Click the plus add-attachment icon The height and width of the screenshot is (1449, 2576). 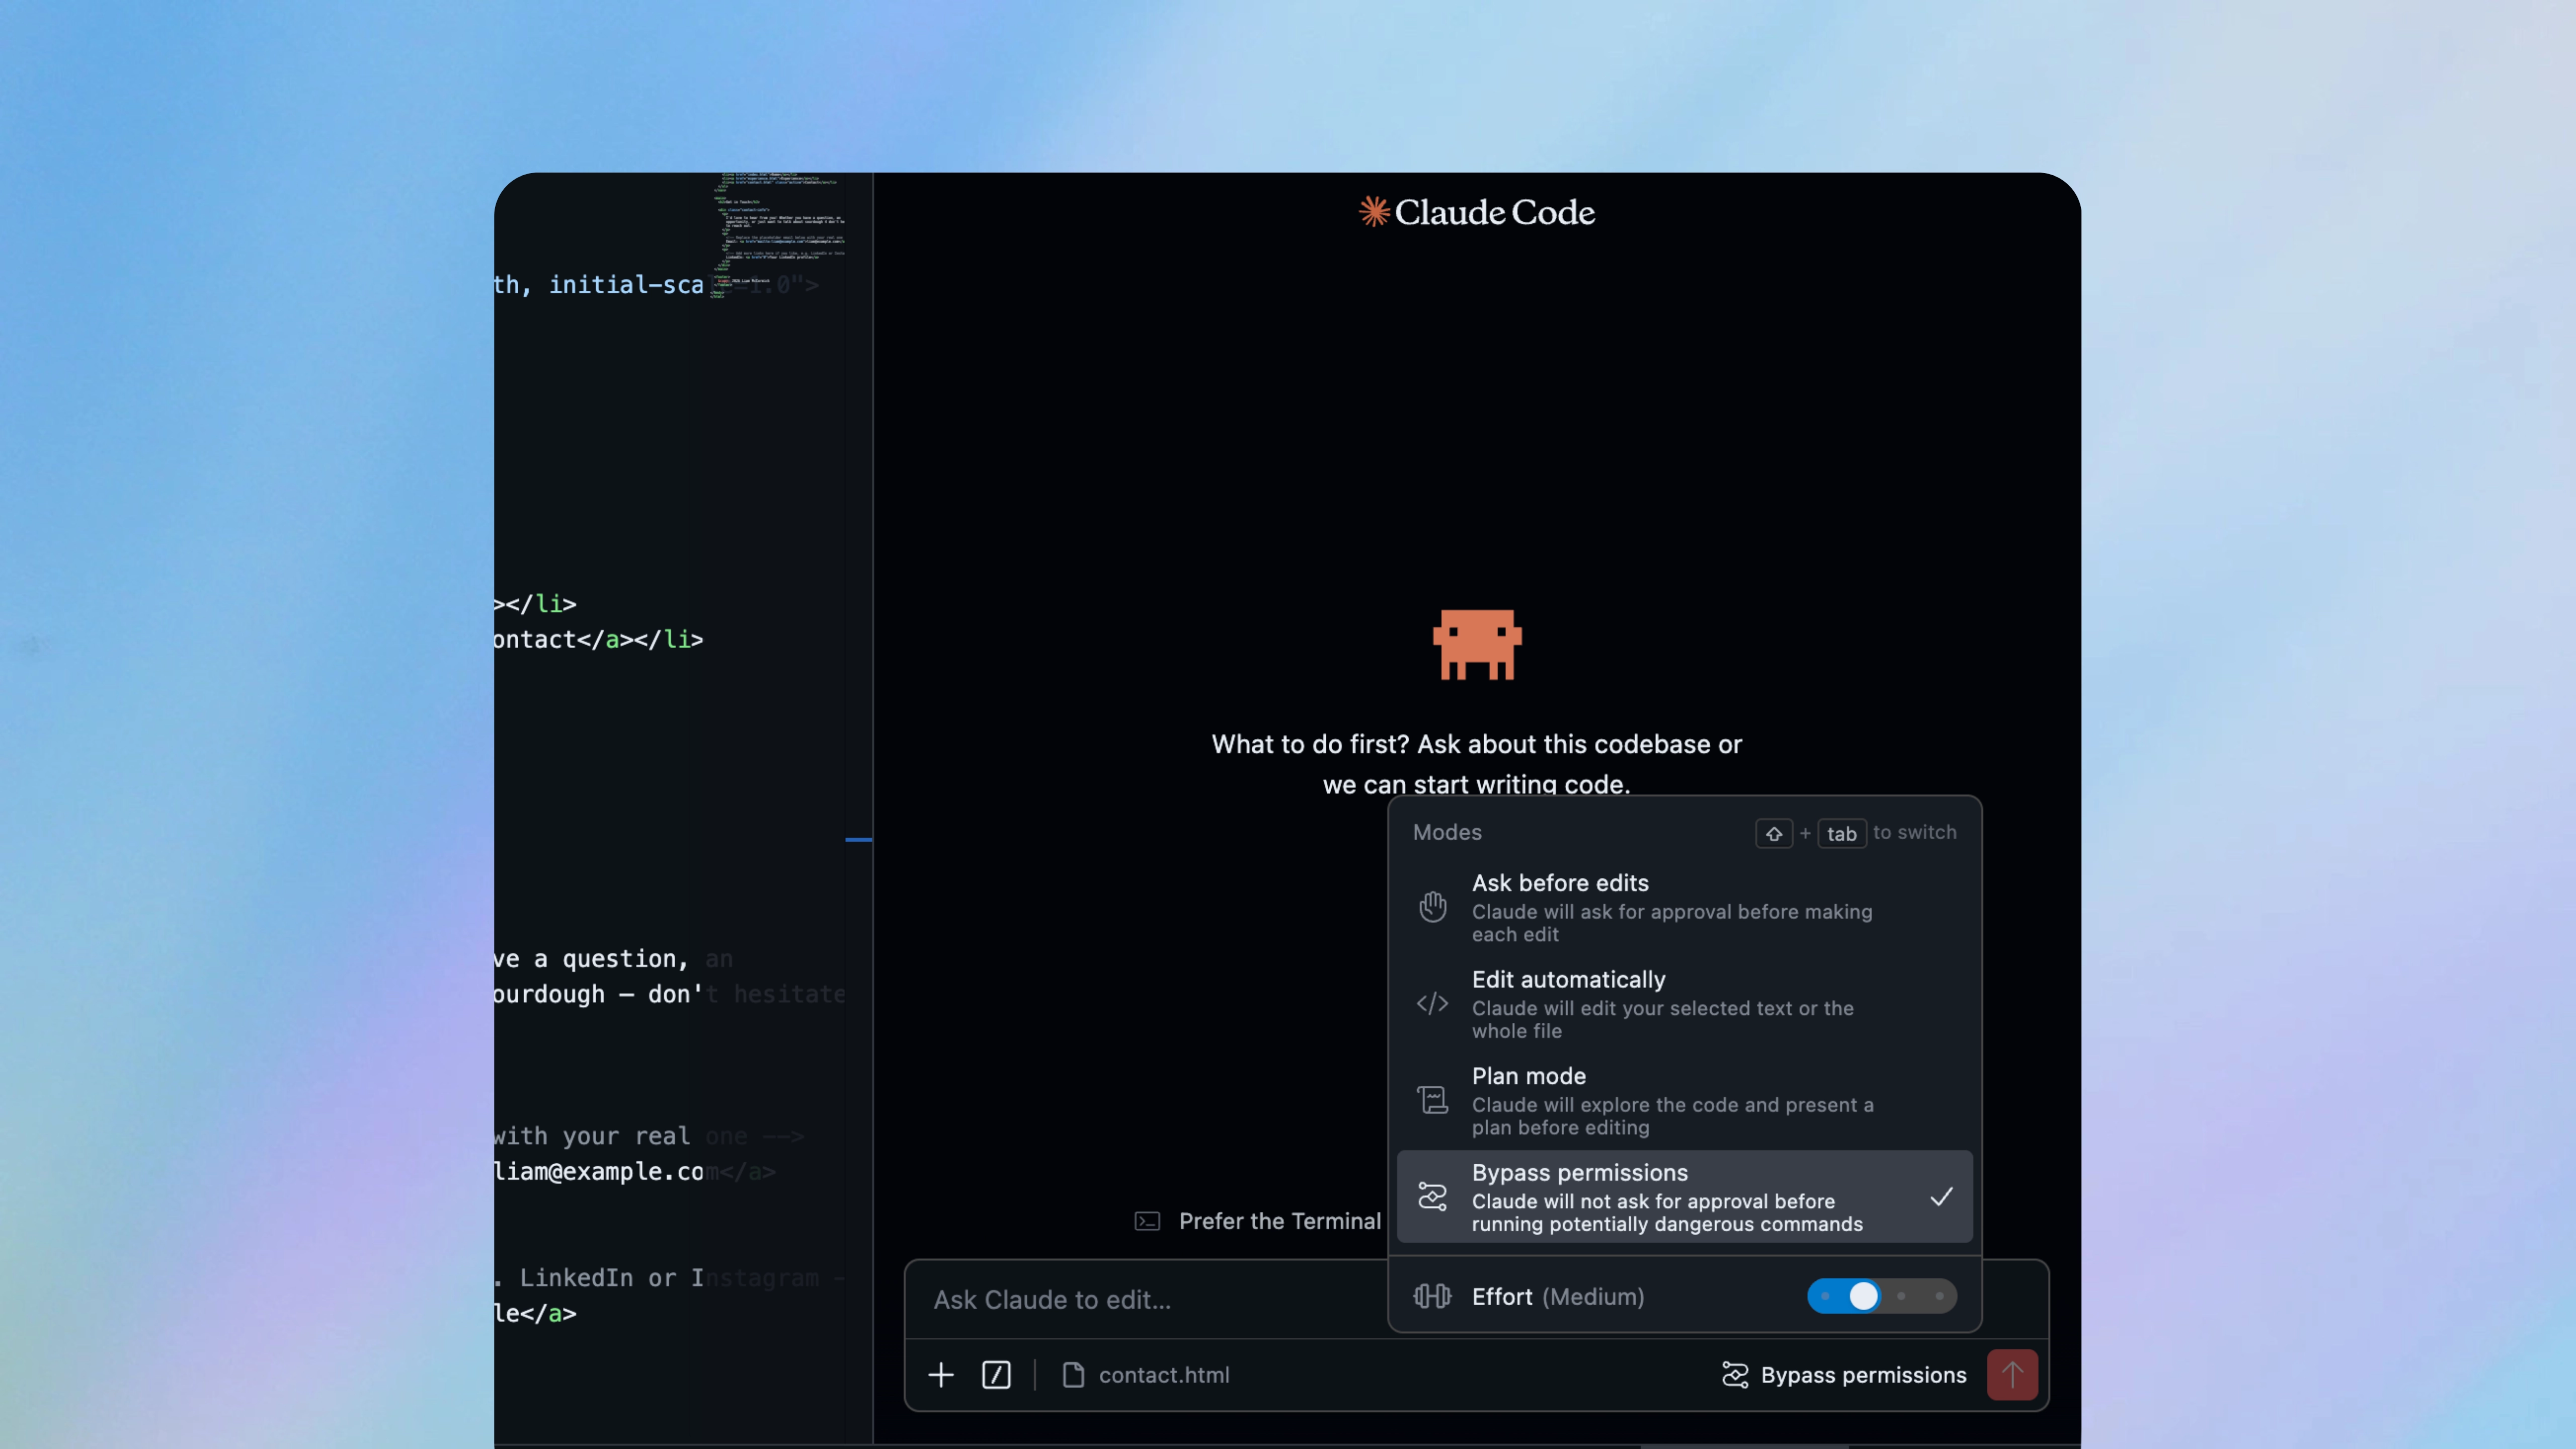pos(940,1375)
